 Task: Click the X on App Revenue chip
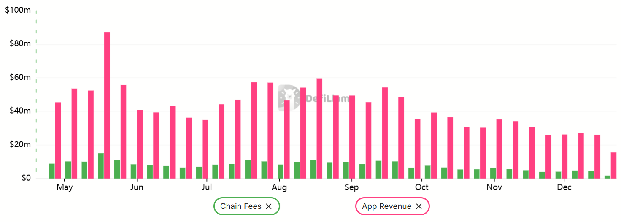(419, 206)
